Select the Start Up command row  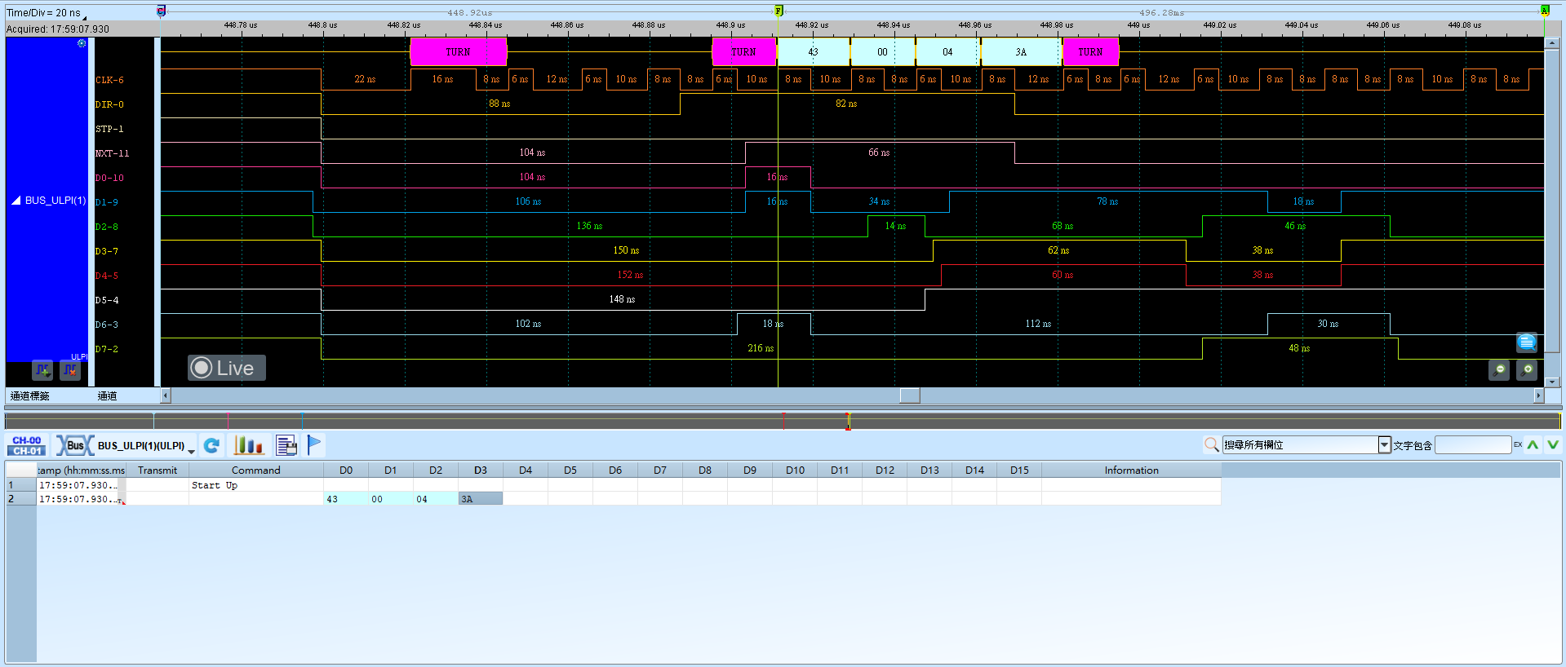pos(628,485)
